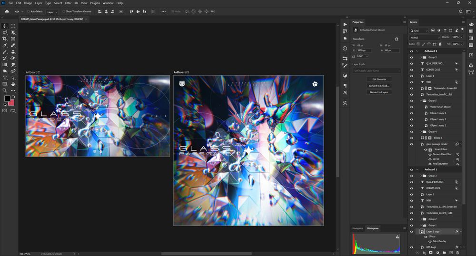Open the Kind filter dropdown

[x=419, y=30]
